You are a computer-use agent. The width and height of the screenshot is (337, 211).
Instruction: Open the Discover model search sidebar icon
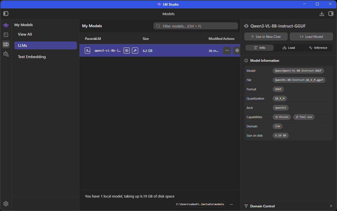(x=6, y=54)
